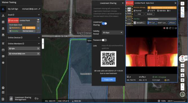The width and height of the screenshot is (188, 103).
Task: Open the livestream video settings gear
Action: pyautogui.click(x=167, y=28)
